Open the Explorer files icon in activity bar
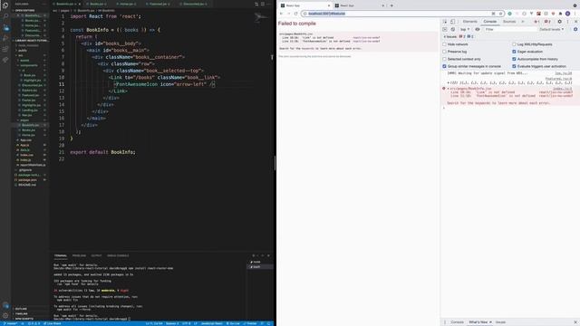Image resolution: width=580 pixels, height=326 pixels. coord(5,5)
